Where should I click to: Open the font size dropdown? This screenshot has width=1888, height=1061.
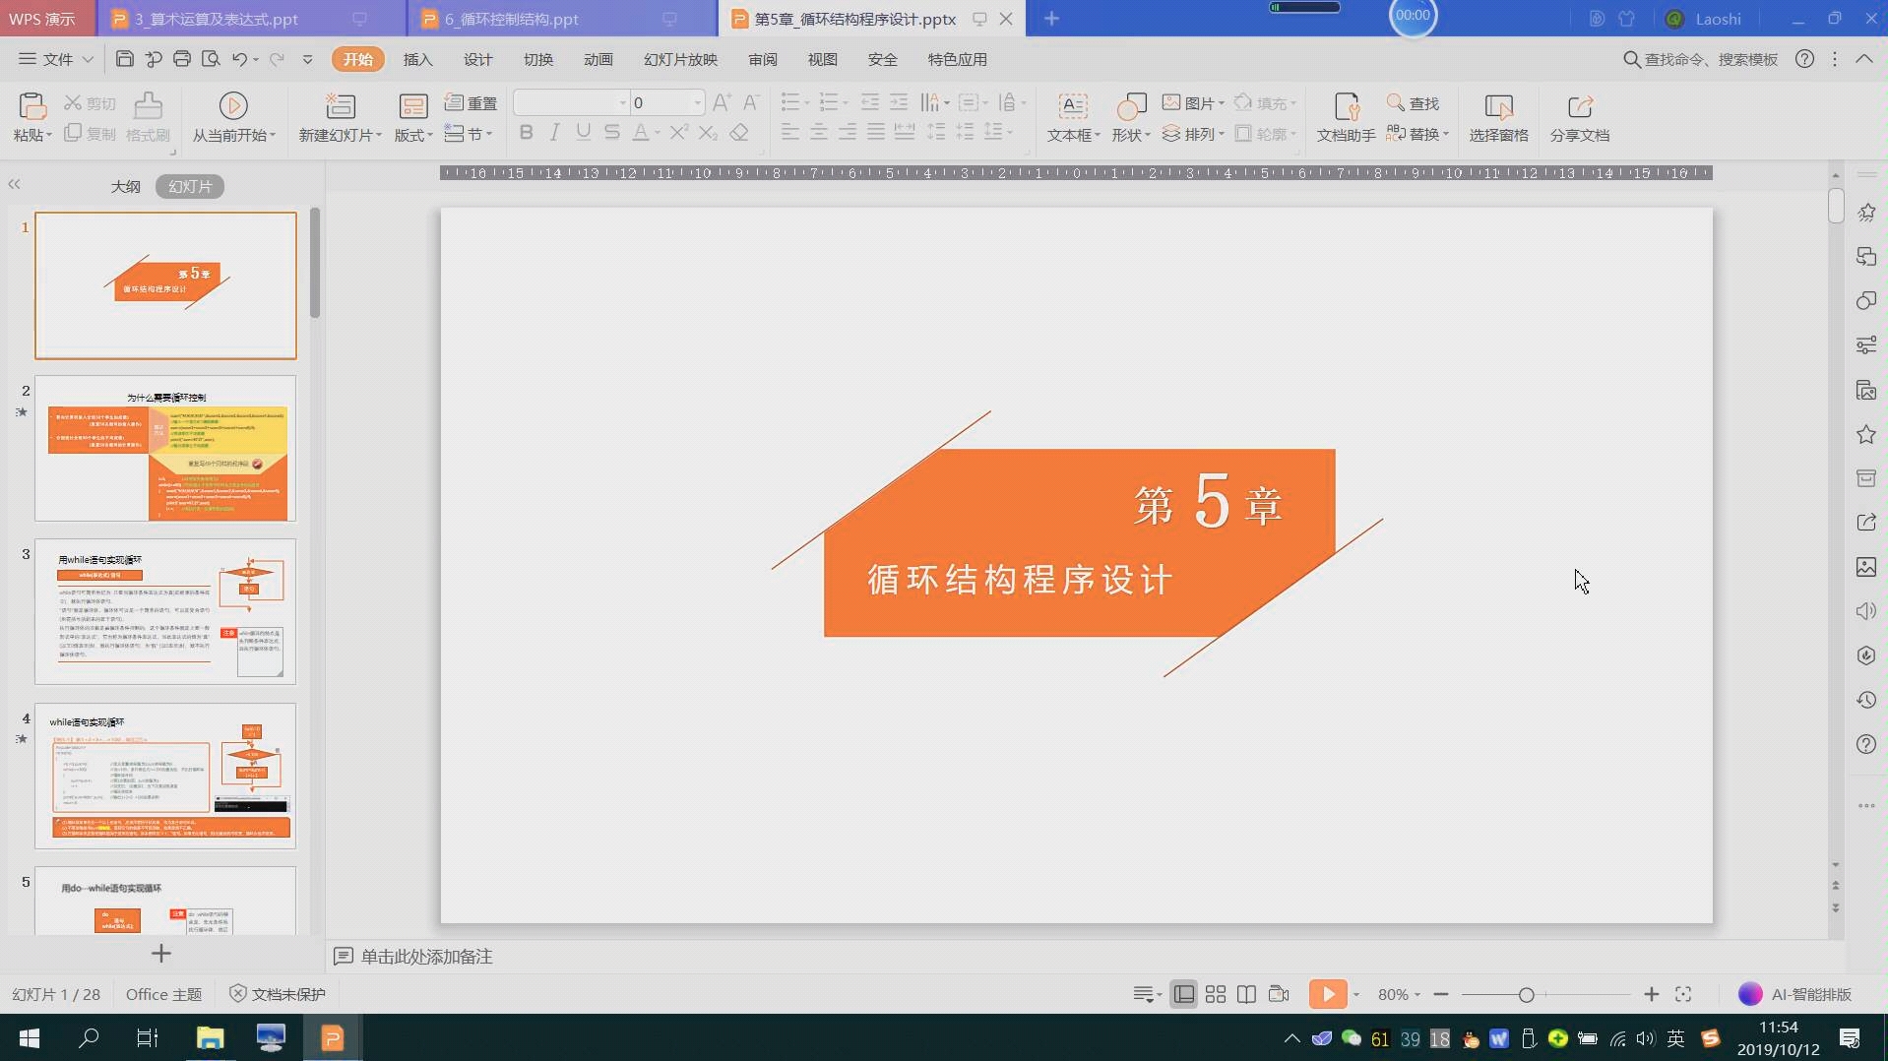pyautogui.click(x=698, y=102)
